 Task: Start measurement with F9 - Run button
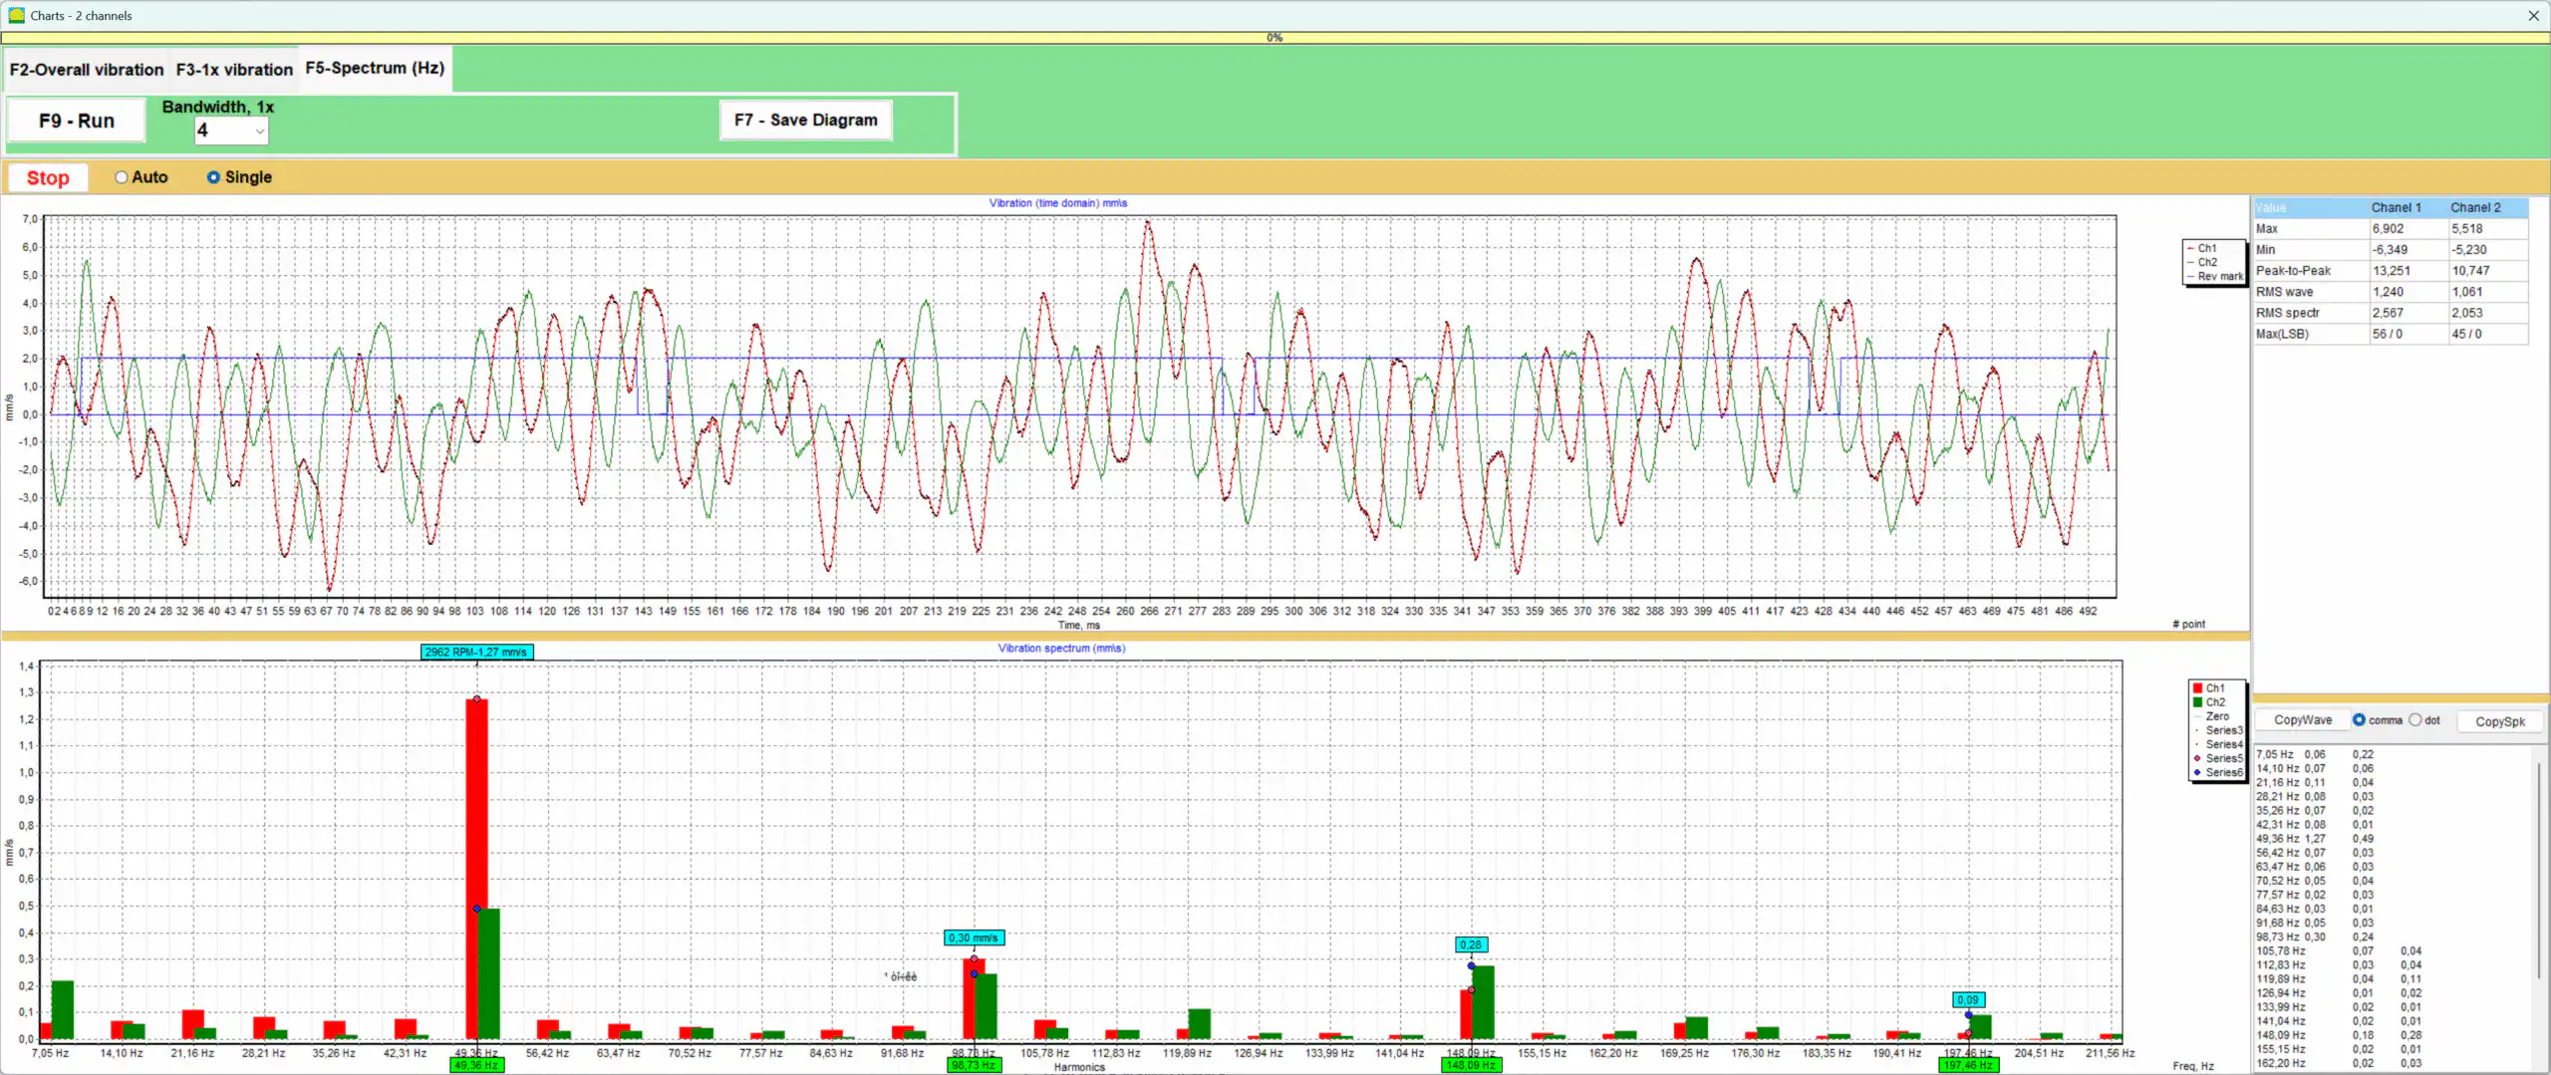(77, 121)
